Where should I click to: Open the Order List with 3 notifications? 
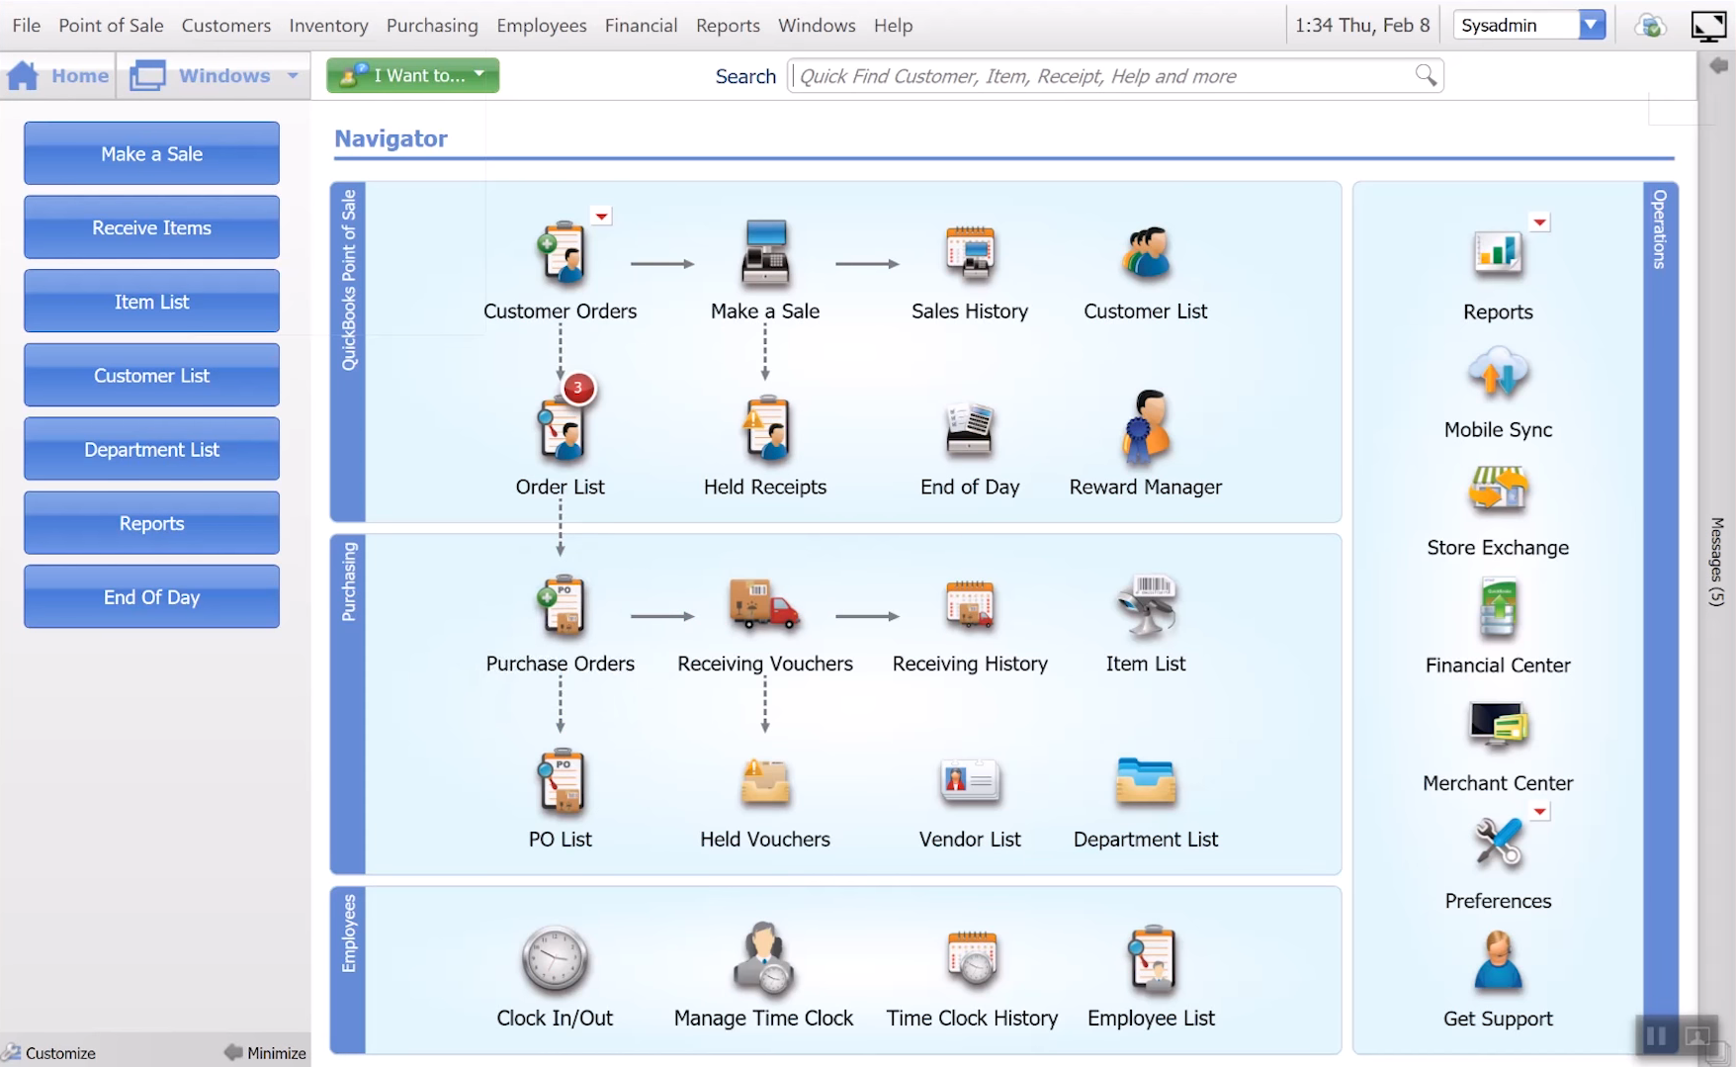click(x=561, y=430)
